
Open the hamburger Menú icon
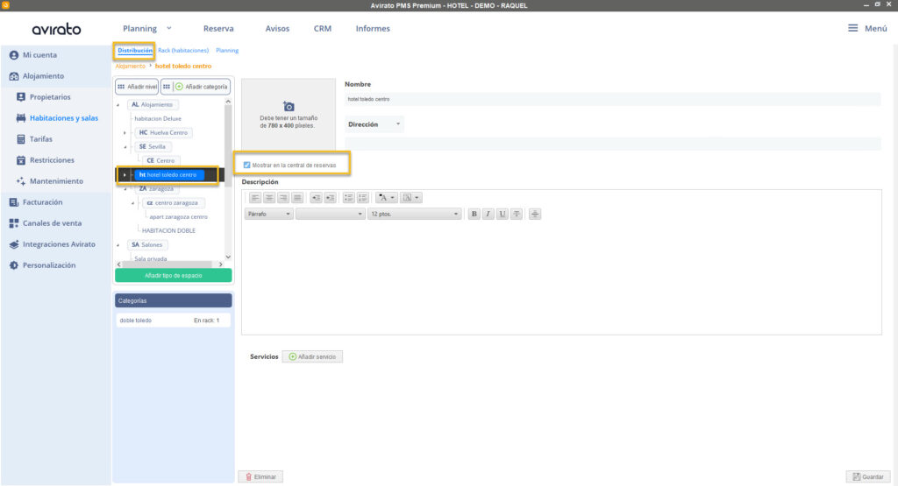(x=852, y=28)
